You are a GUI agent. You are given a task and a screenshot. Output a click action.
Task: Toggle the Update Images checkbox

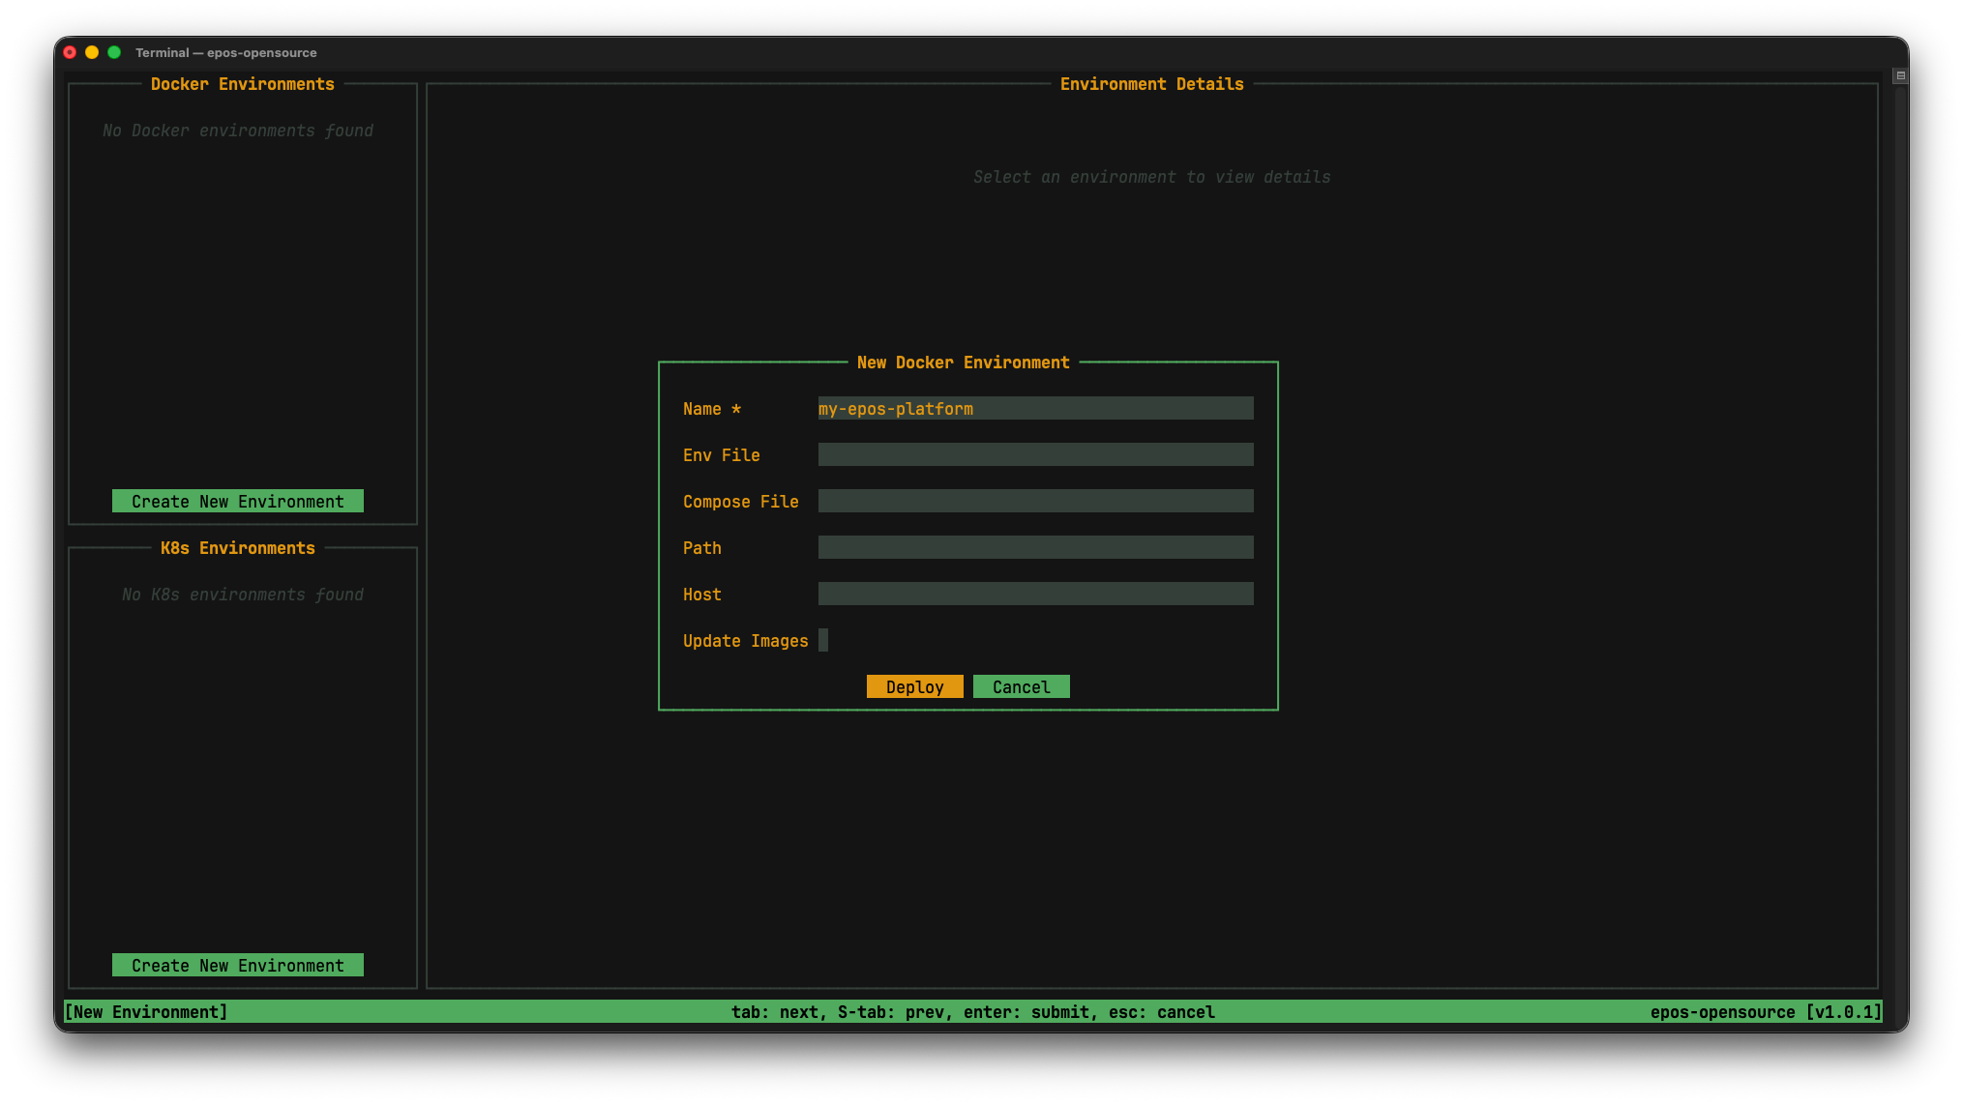point(824,640)
